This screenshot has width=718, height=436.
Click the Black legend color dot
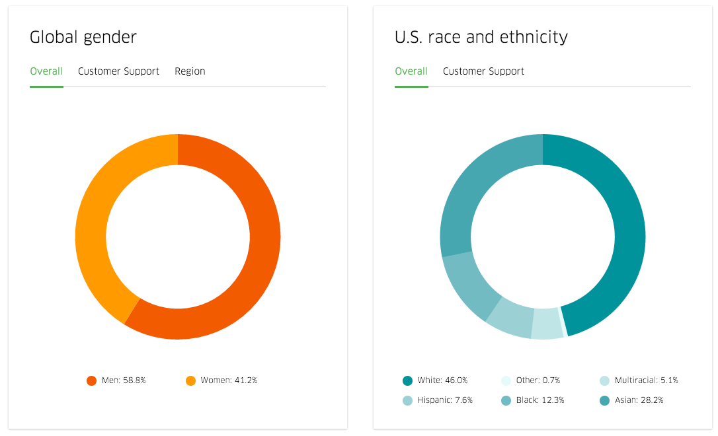pyautogui.click(x=506, y=400)
